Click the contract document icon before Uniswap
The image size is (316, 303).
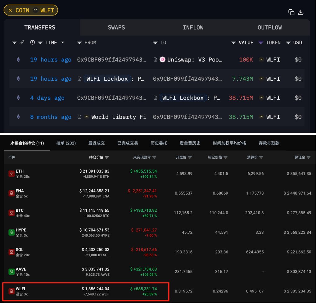coord(155,60)
